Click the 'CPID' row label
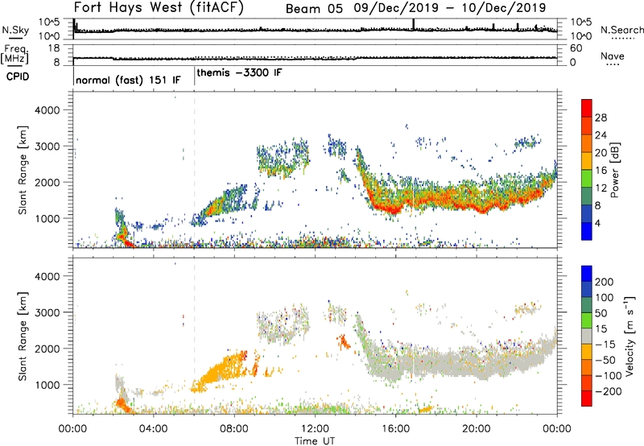 [x=18, y=76]
